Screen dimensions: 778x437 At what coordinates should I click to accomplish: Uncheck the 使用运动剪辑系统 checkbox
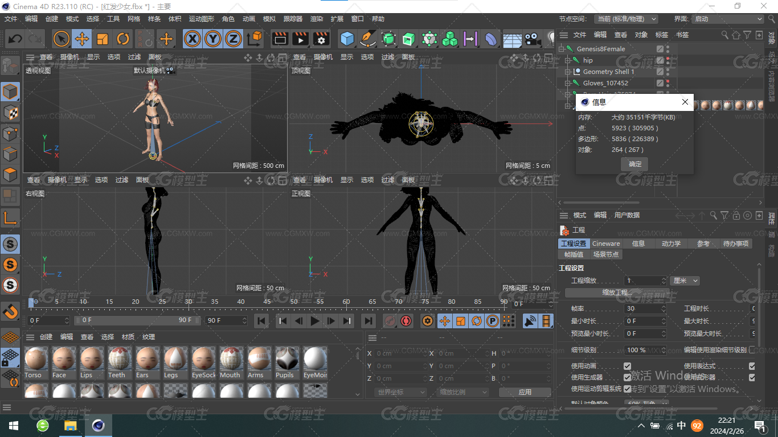[x=627, y=389]
